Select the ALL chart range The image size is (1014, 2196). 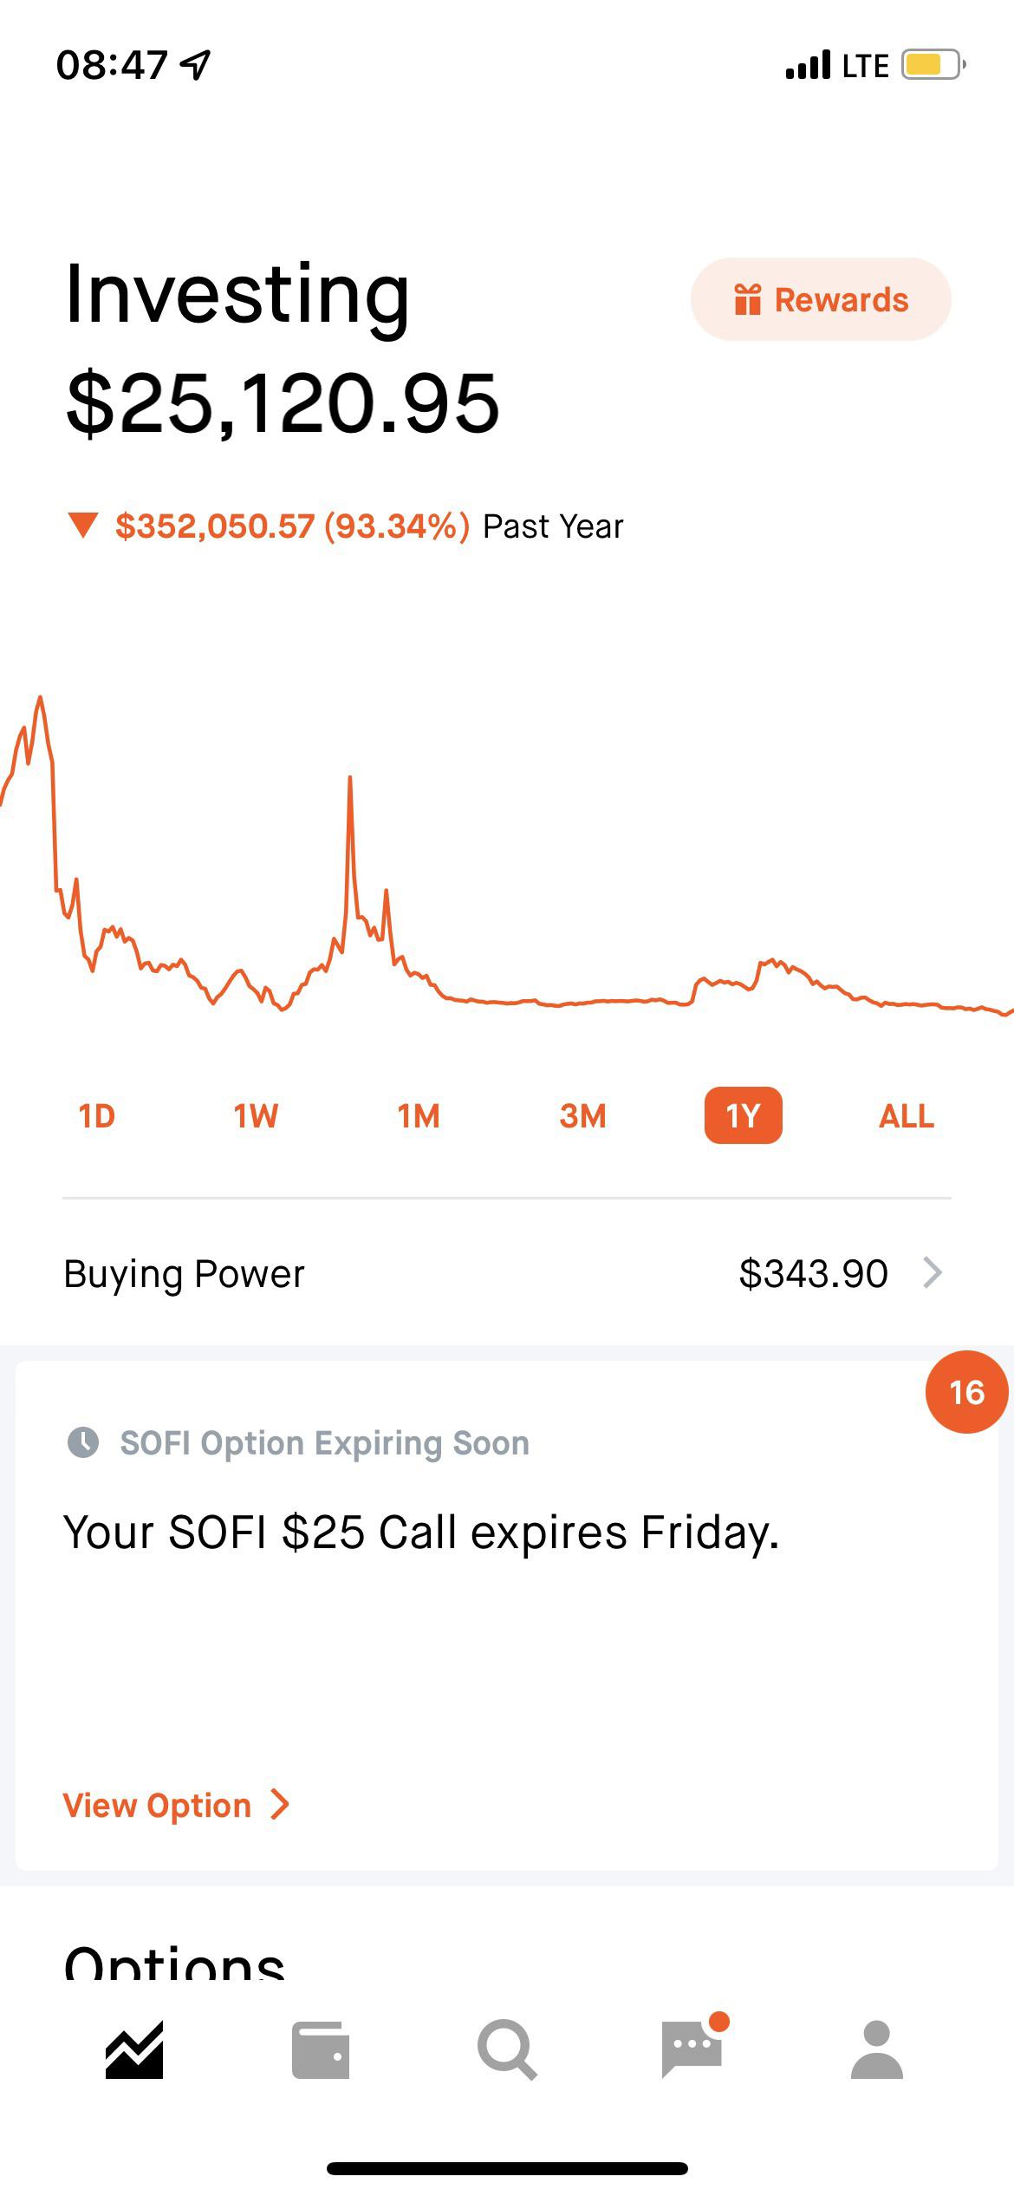907,1115
